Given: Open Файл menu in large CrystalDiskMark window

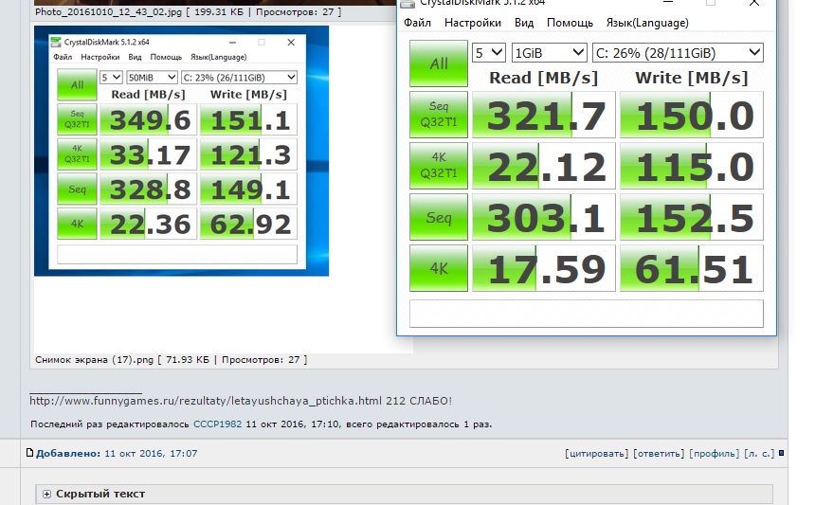Looking at the screenshot, I should tap(417, 23).
